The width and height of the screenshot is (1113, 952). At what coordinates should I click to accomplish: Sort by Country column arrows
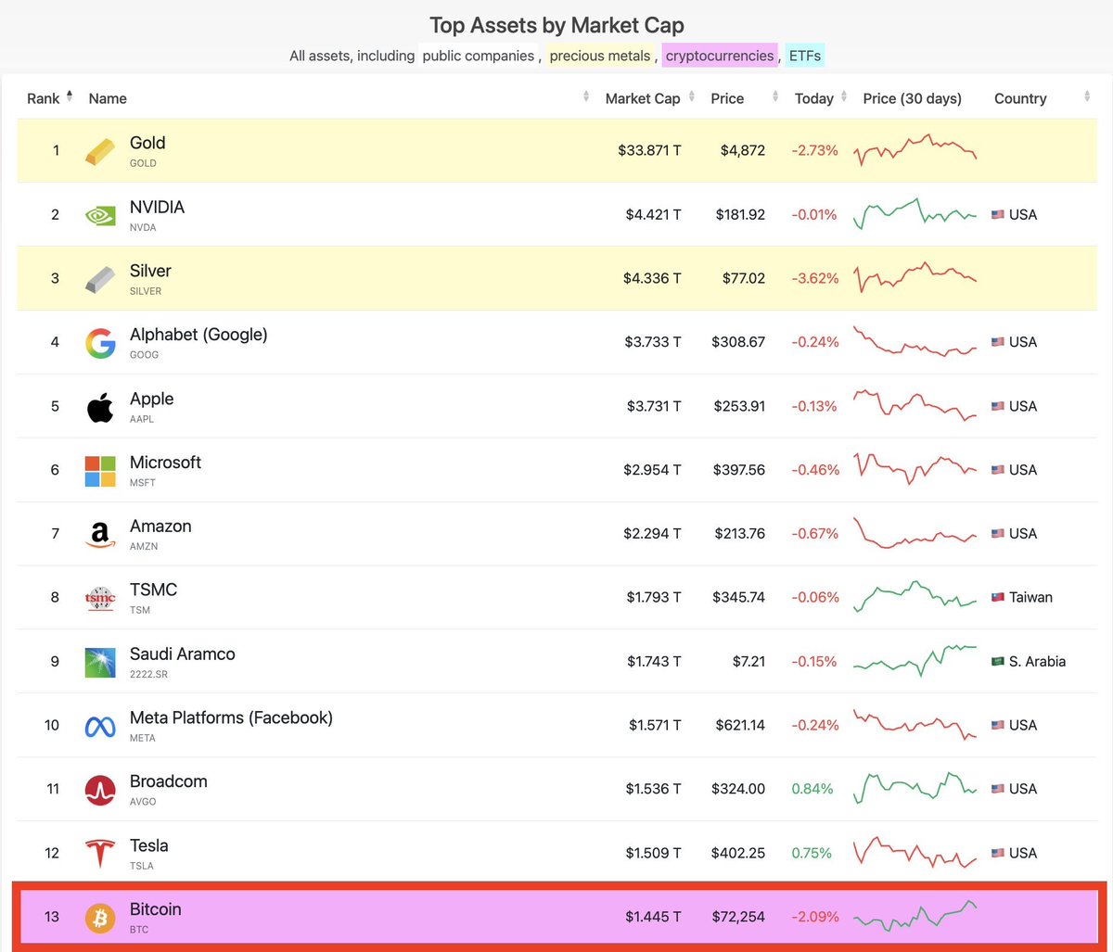(x=1086, y=97)
